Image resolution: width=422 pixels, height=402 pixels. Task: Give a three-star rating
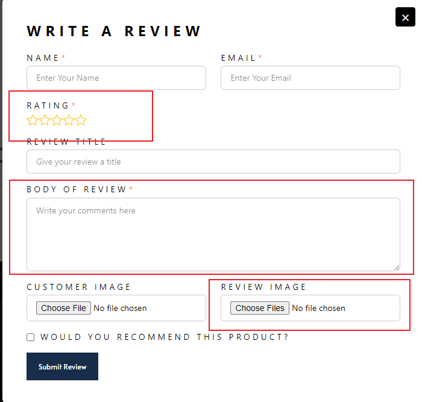coord(57,121)
